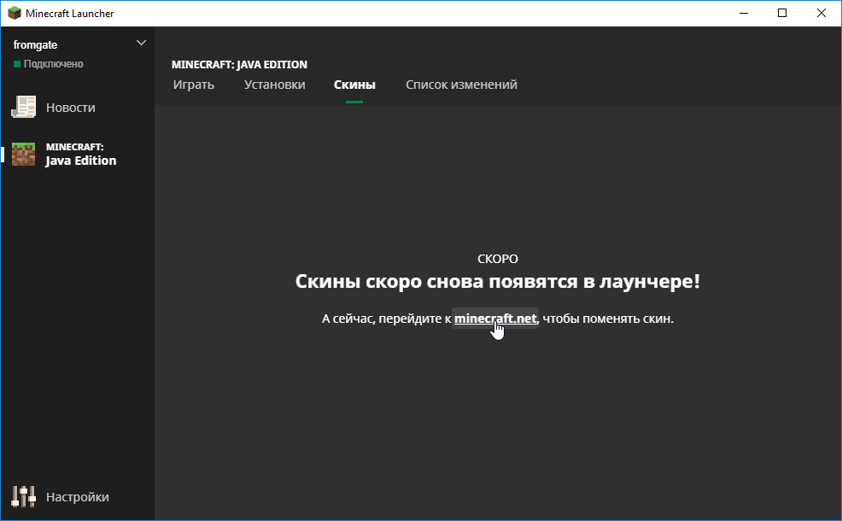Screen dimensions: 842x521
Task: Click the grass block Java Edition icon
Action: coord(23,154)
